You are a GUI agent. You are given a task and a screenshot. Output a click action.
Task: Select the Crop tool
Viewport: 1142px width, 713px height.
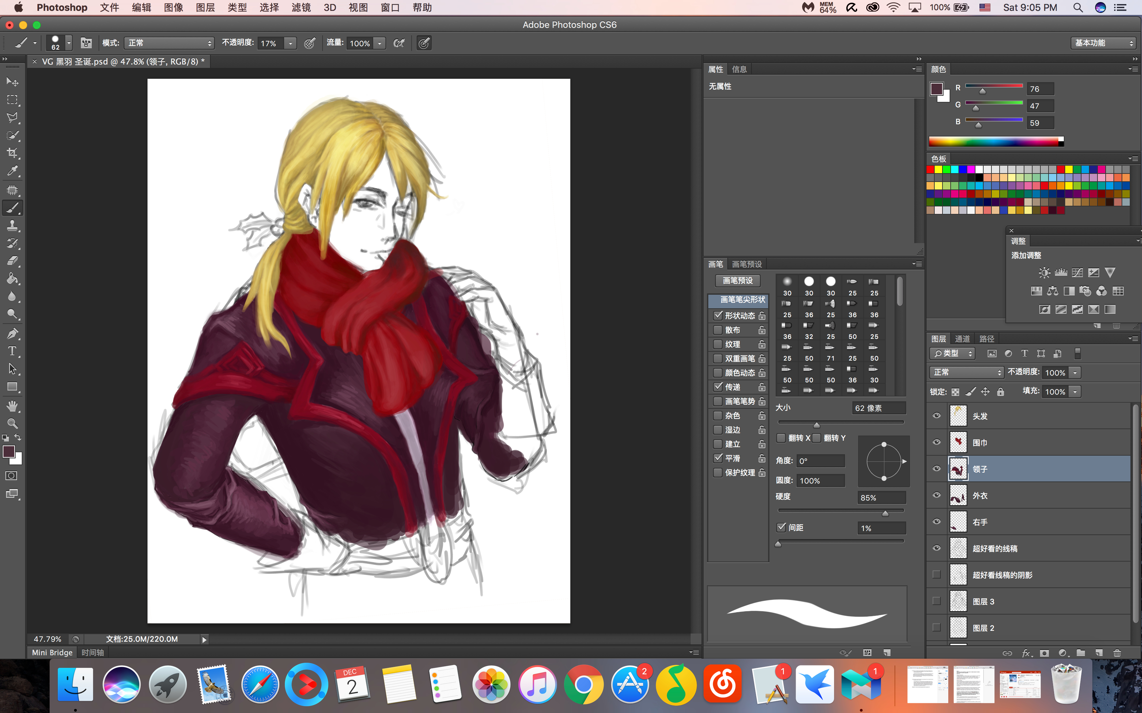pyautogui.click(x=12, y=153)
